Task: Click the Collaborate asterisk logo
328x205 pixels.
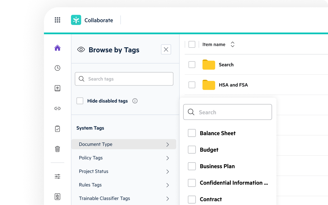Action: [x=76, y=20]
